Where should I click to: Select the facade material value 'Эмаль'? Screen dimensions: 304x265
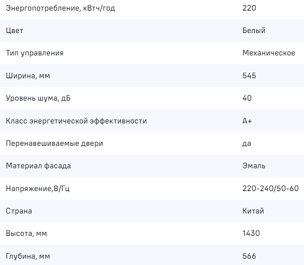(x=254, y=166)
